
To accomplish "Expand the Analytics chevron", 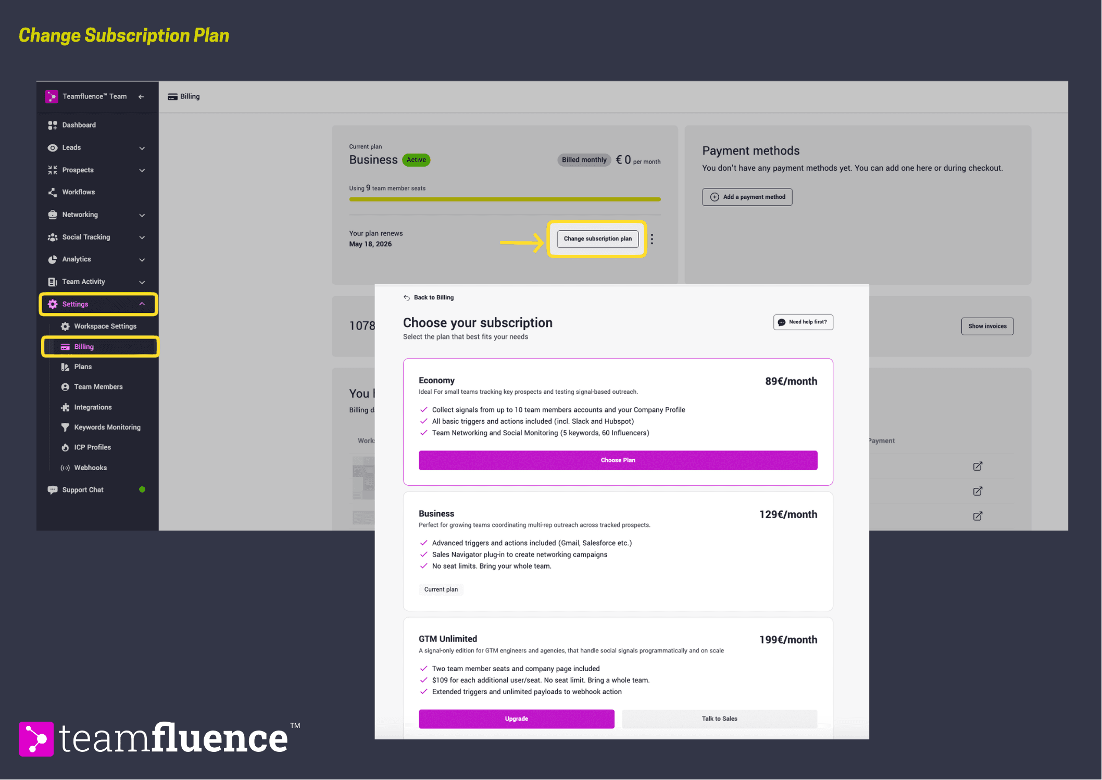I will tap(142, 259).
